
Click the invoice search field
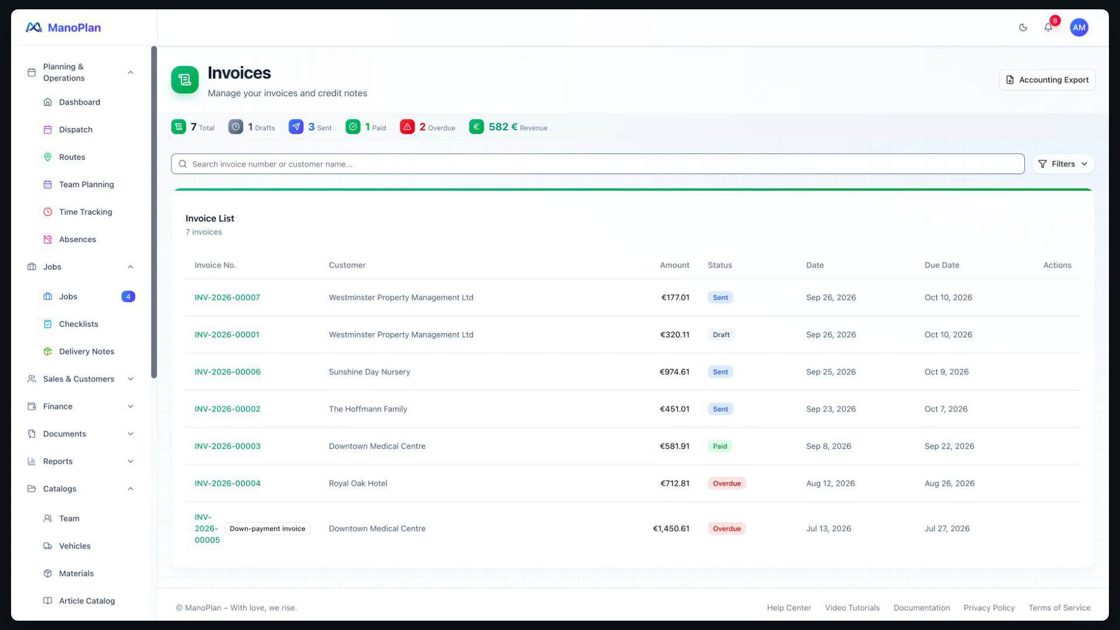(x=597, y=164)
